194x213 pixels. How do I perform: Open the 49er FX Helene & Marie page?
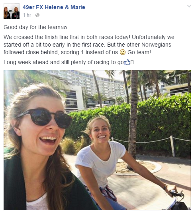[54, 7]
